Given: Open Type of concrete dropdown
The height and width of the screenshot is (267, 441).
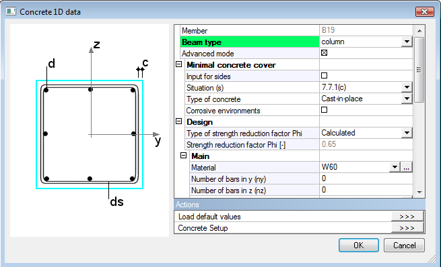Looking at the screenshot, I should coord(407,99).
